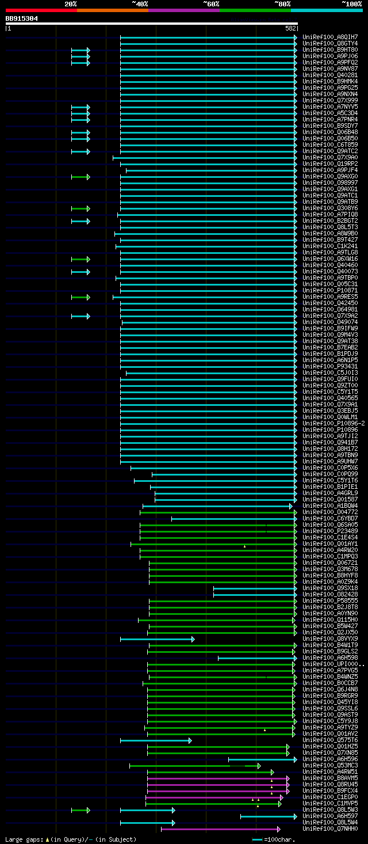Image resolution: width=368 pixels, height=844 pixels.
Task: Select the UniRef100_Q40281 label
Action: [330, 75]
